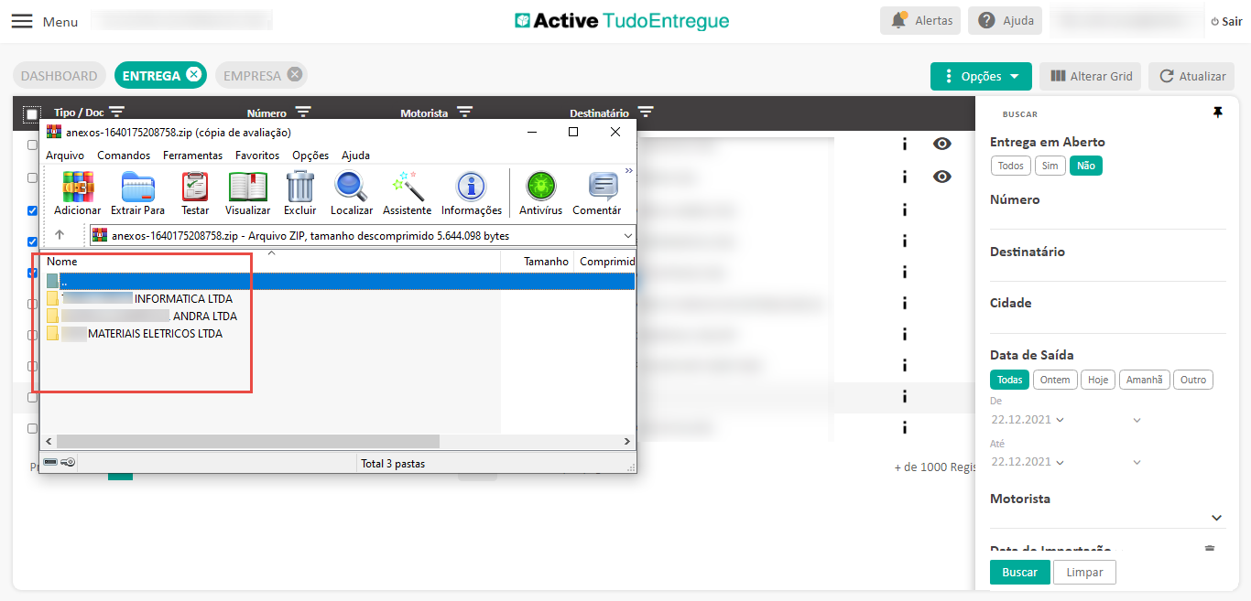Open the Visualizar book icon
Viewport: 1251px width, 601px height.
pyautogui.click(x=247, y=187)
